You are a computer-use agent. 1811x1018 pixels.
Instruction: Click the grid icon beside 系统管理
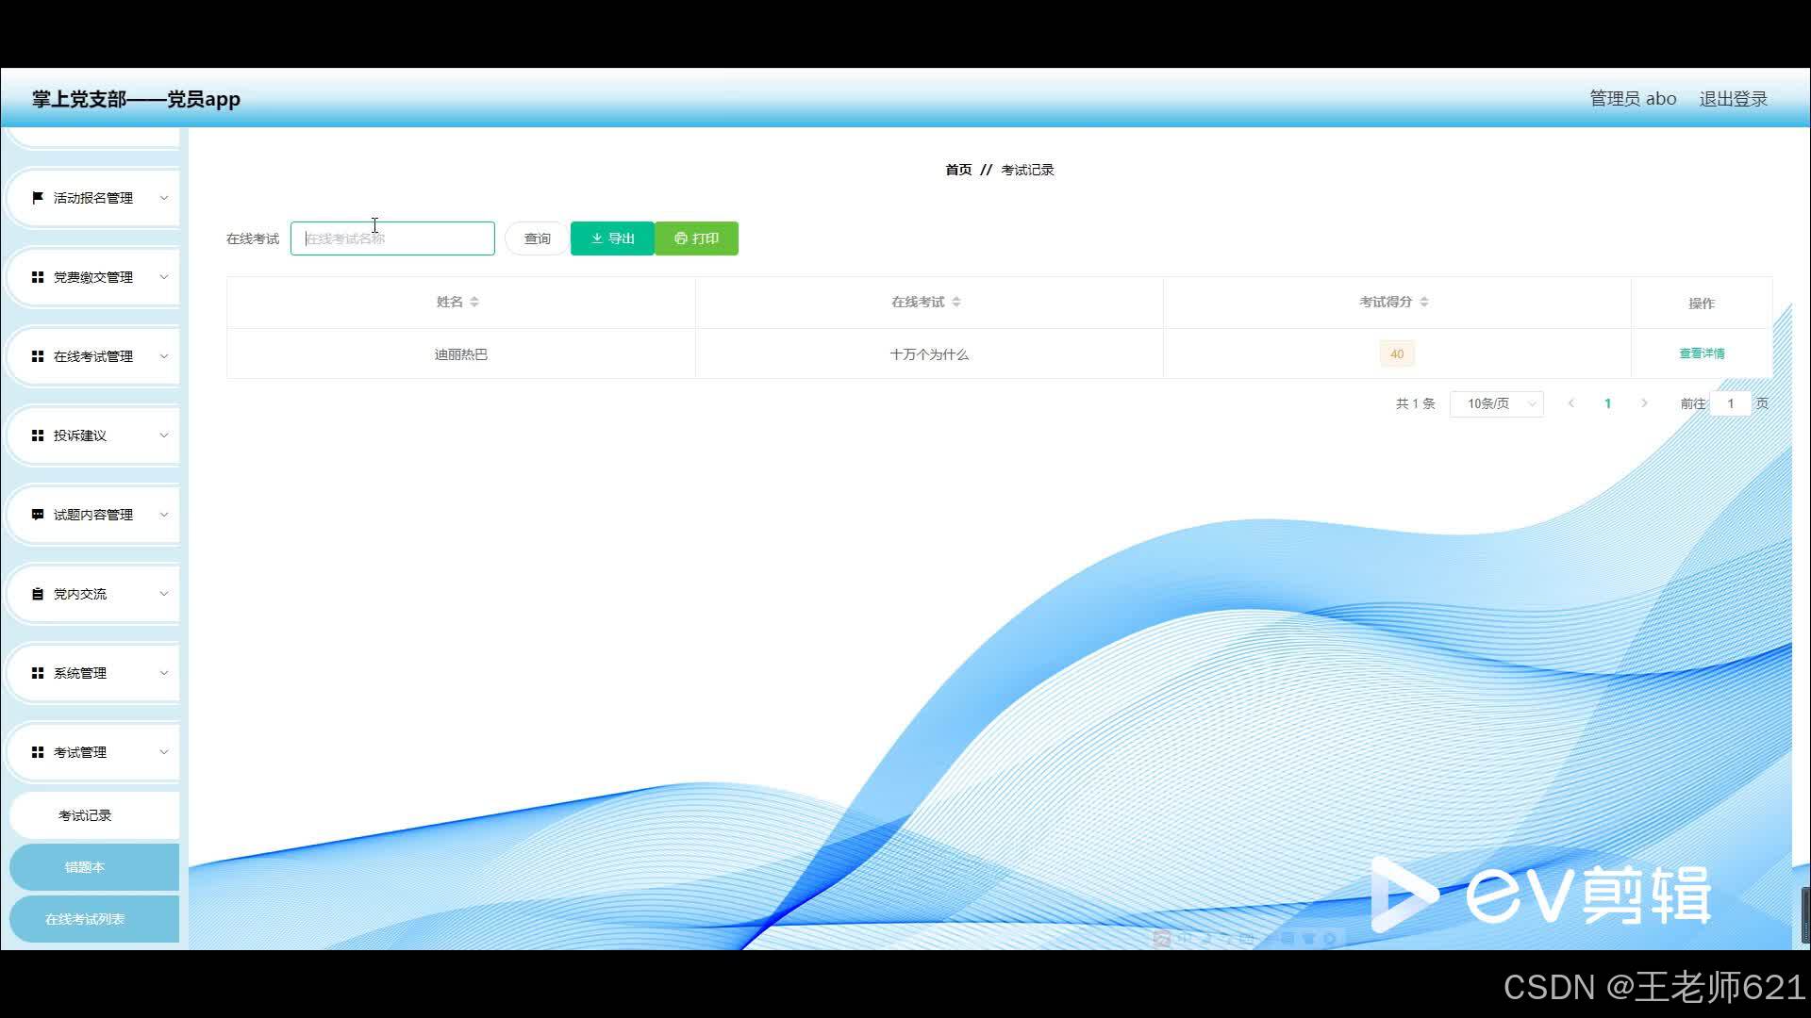(x=38, y=673)
